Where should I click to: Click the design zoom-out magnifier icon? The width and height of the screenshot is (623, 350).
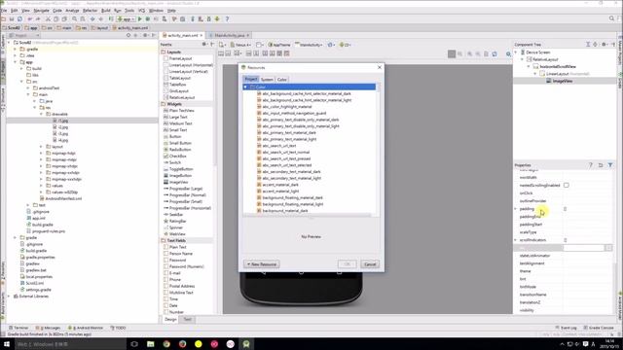point(478,53)
